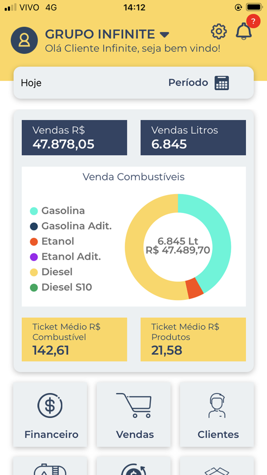Select the Período label
Viewport: 267px width, 475px height.
(x=188, y=82)
